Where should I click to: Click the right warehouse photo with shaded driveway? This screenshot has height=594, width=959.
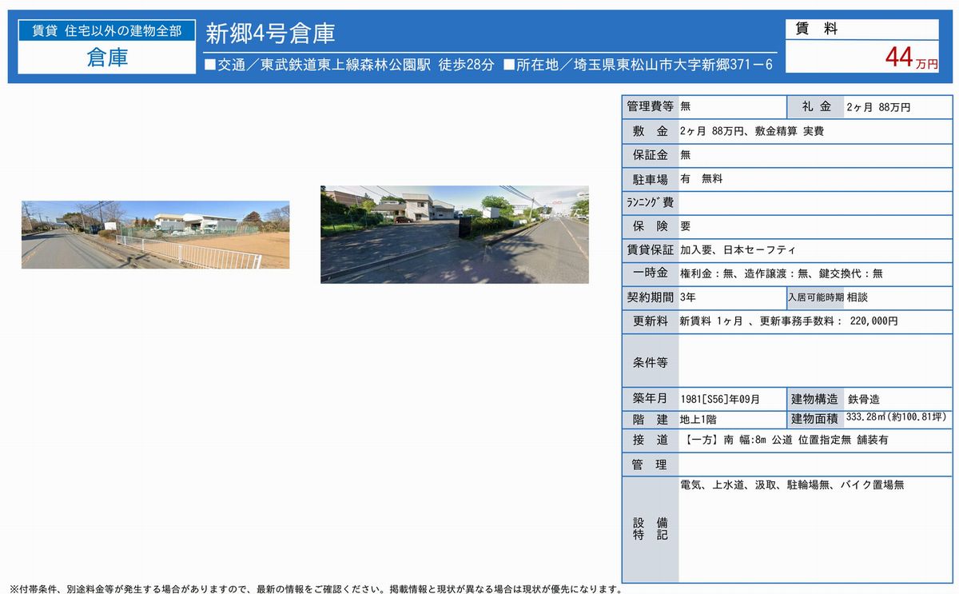pyautogui.click(x=455, y=234)
